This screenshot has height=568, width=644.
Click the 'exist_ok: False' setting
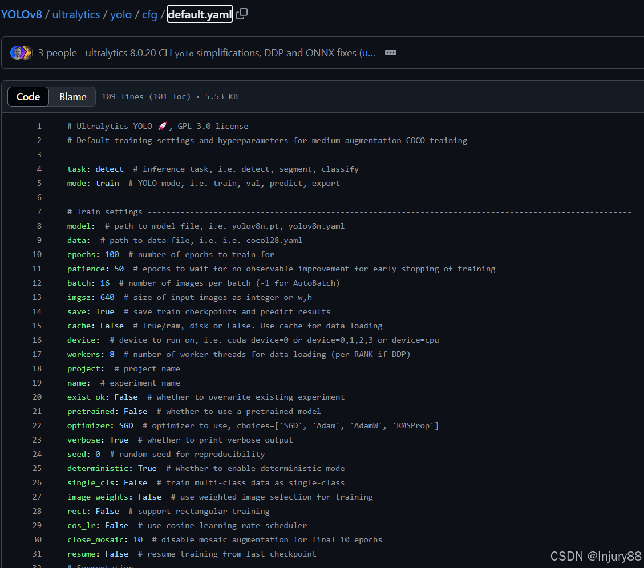point(102,397)
